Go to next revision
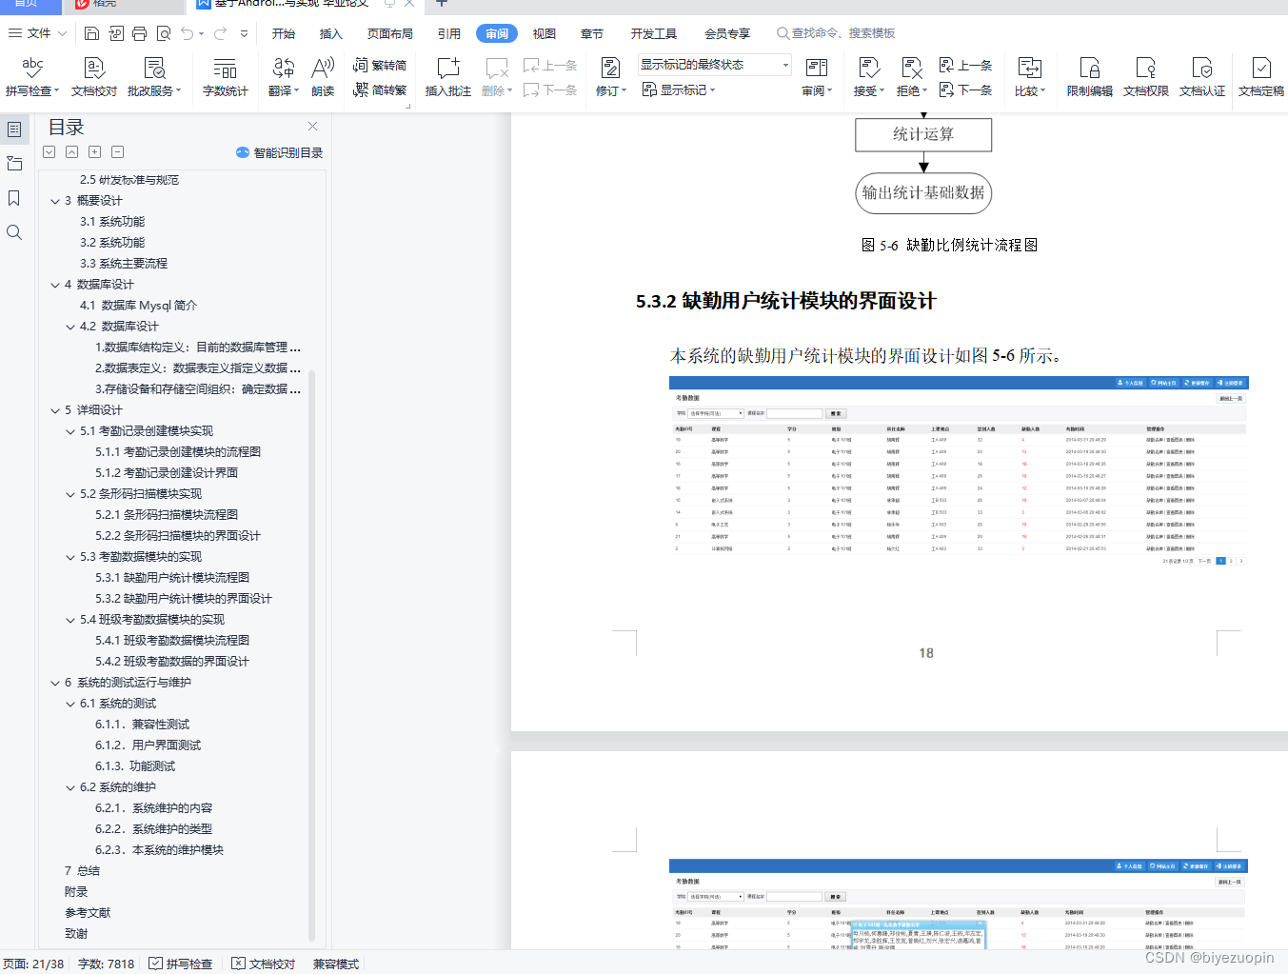 pyautogui.click(x=965, y=90)
